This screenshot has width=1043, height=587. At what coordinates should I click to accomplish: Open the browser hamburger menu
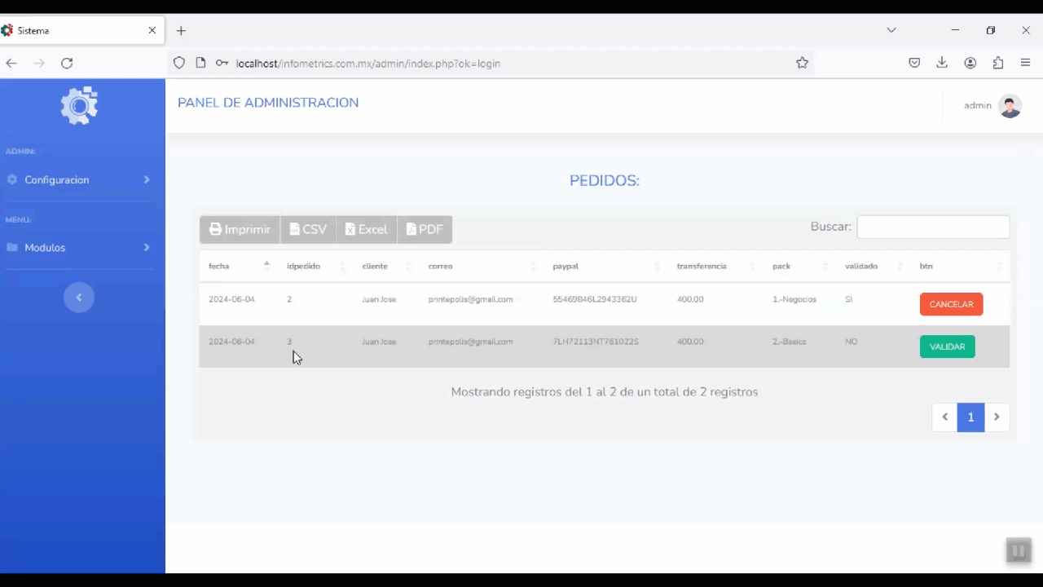(1025, 63)
